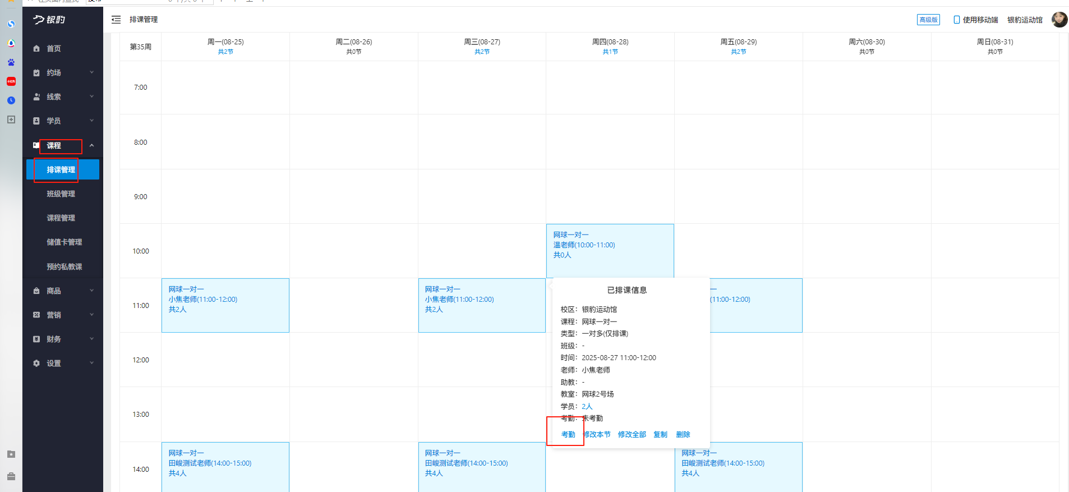Click the 高级版 badge button
This screenshot has height=492, width=1069.
point(928,20)
